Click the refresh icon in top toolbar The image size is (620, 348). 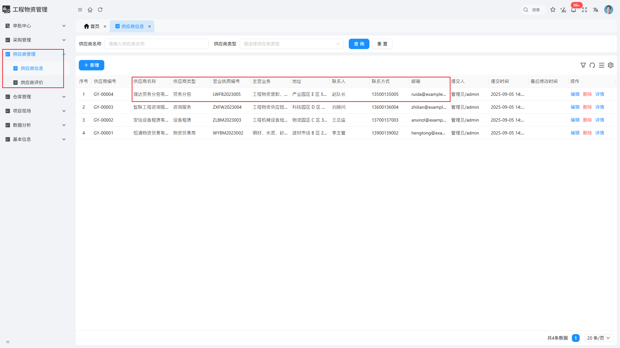pos(100,10)
